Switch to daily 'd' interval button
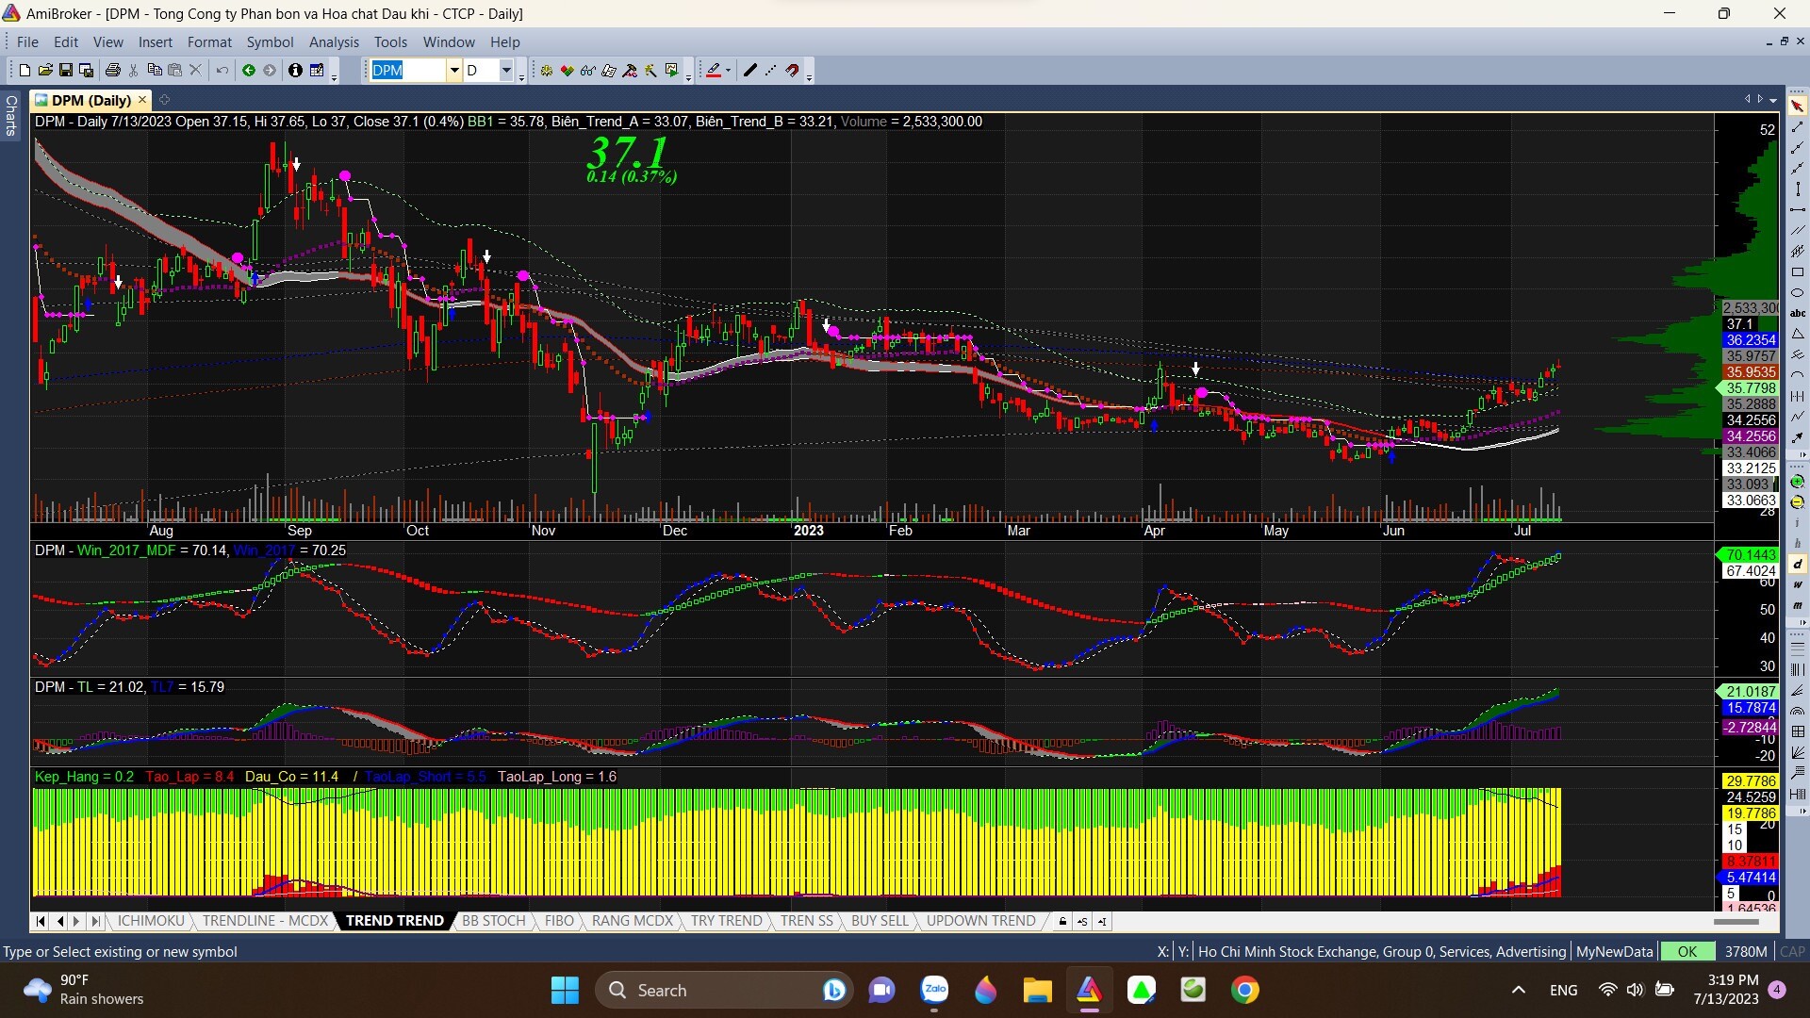1810x1018 pixels. coord(1797,564)
